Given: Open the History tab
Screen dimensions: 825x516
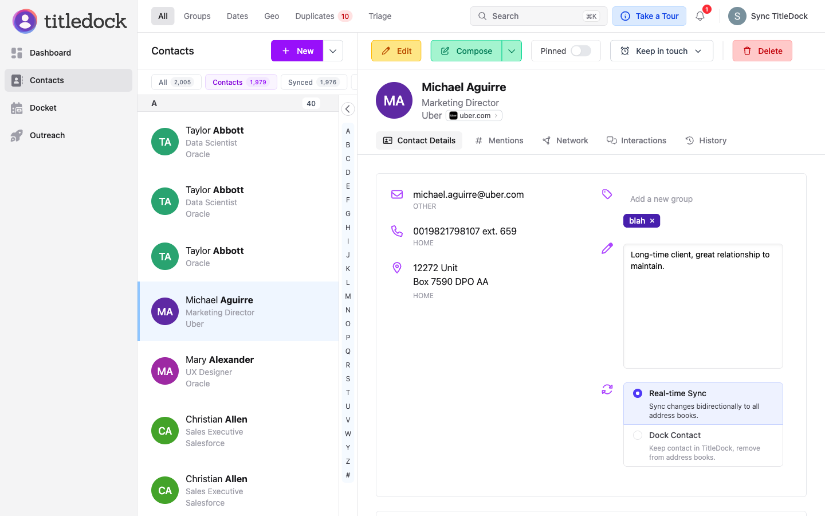Looking at the screenshot, I should pyautogui.click(x=706, y=140).
